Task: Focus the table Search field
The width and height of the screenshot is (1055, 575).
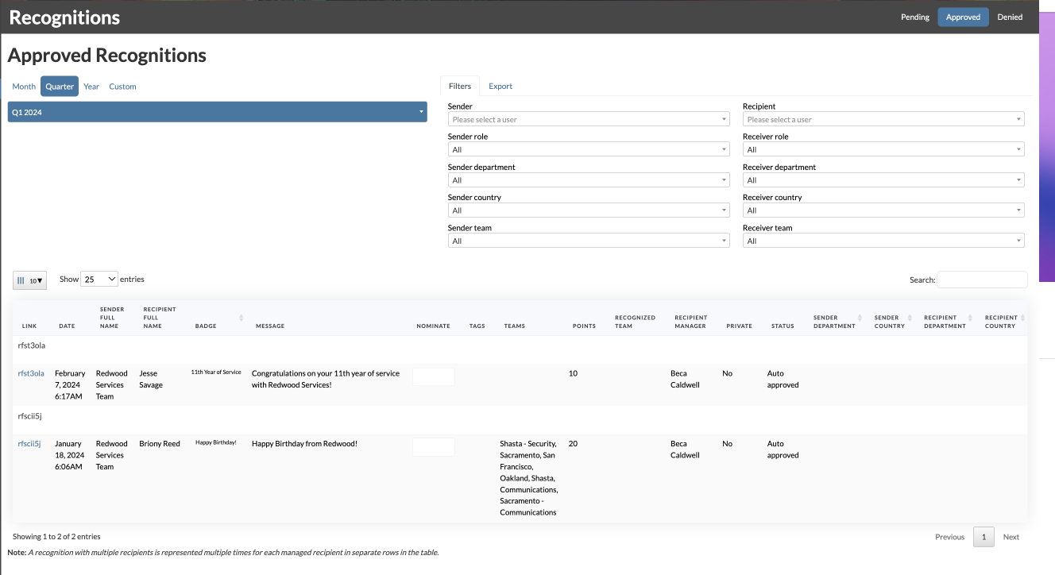Action: click(x=982, y=280)
